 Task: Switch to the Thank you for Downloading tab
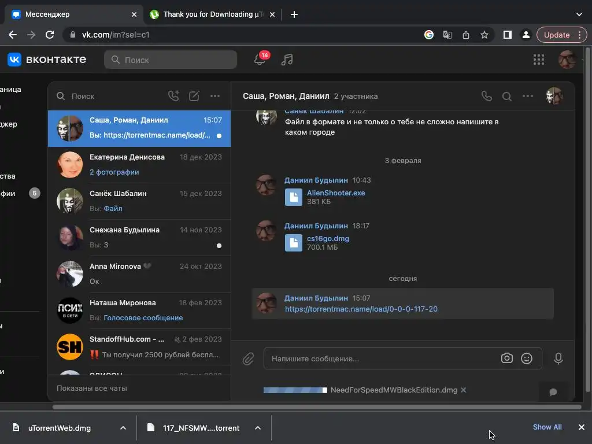click(213, 14)
